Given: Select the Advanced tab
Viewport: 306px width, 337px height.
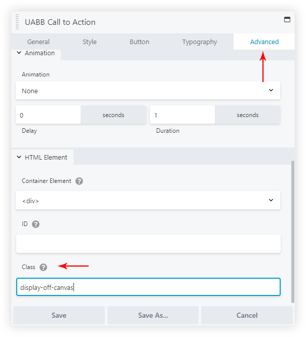Looking at the screenshot, I should (264, 42).
